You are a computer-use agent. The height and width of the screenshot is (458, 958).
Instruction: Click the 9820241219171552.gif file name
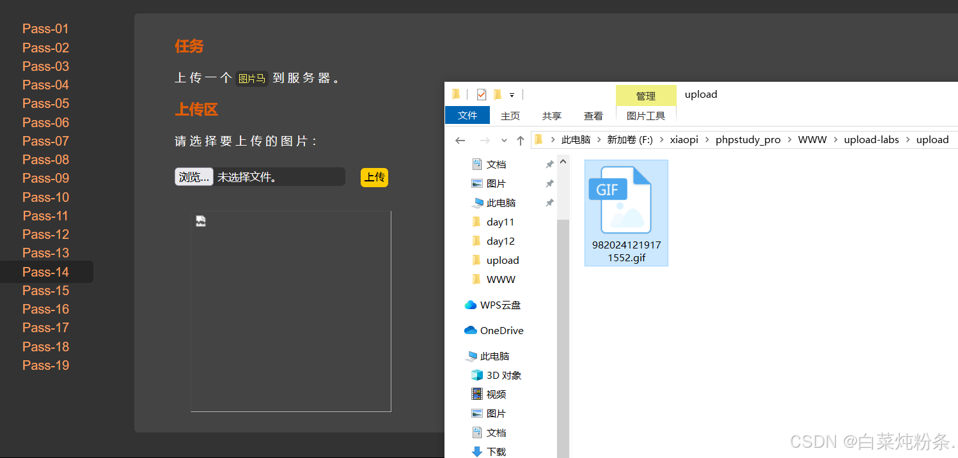(626, 252)
